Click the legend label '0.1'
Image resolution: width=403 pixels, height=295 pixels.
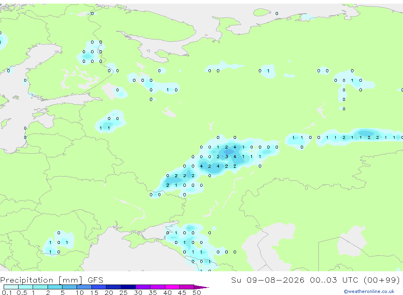coord(7,293)
